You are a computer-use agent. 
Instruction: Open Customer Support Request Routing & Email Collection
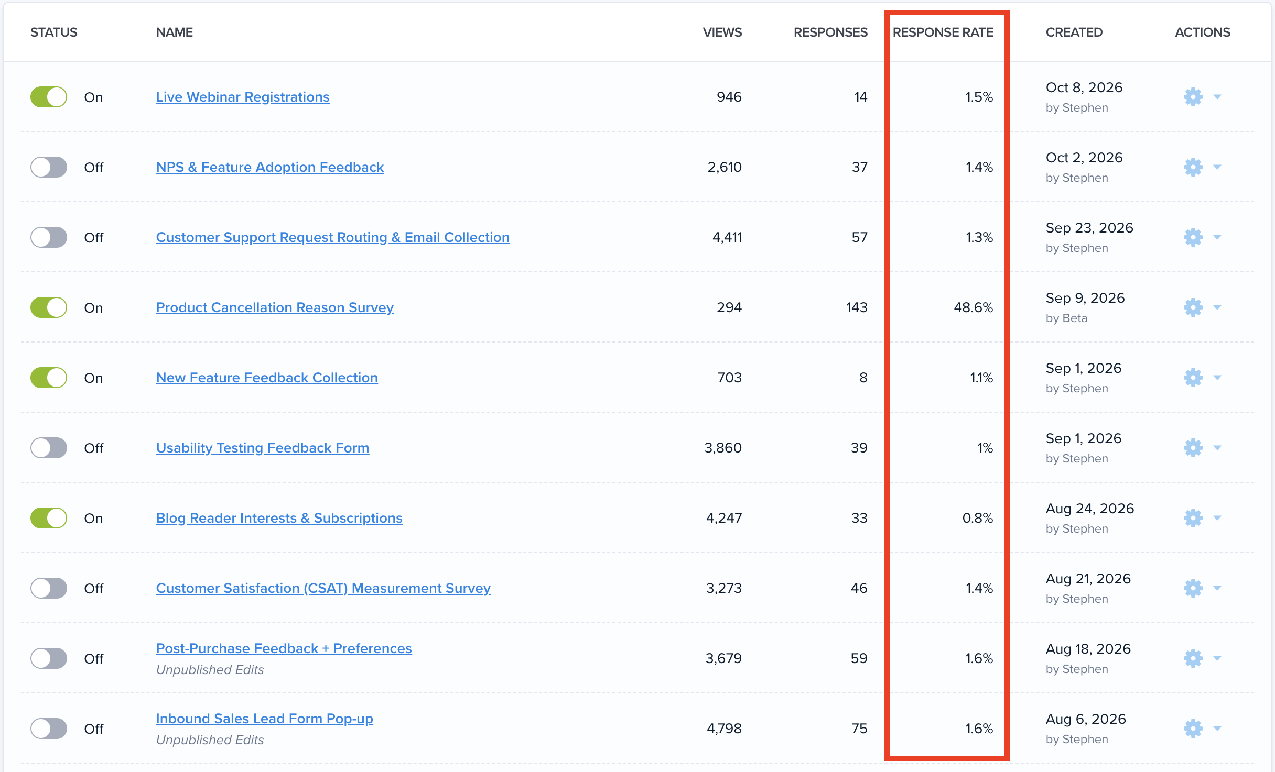(x=333, y=237)
